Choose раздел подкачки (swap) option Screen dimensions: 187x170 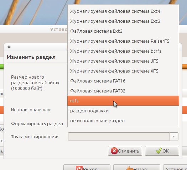123,111
